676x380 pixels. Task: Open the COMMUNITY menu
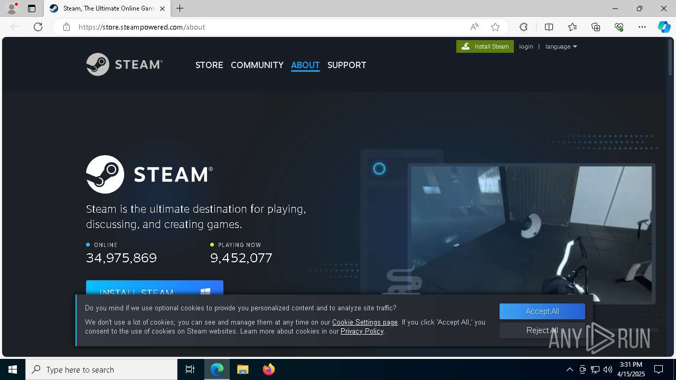(257, 65)
